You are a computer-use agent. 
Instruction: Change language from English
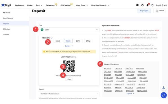point(159,5)
